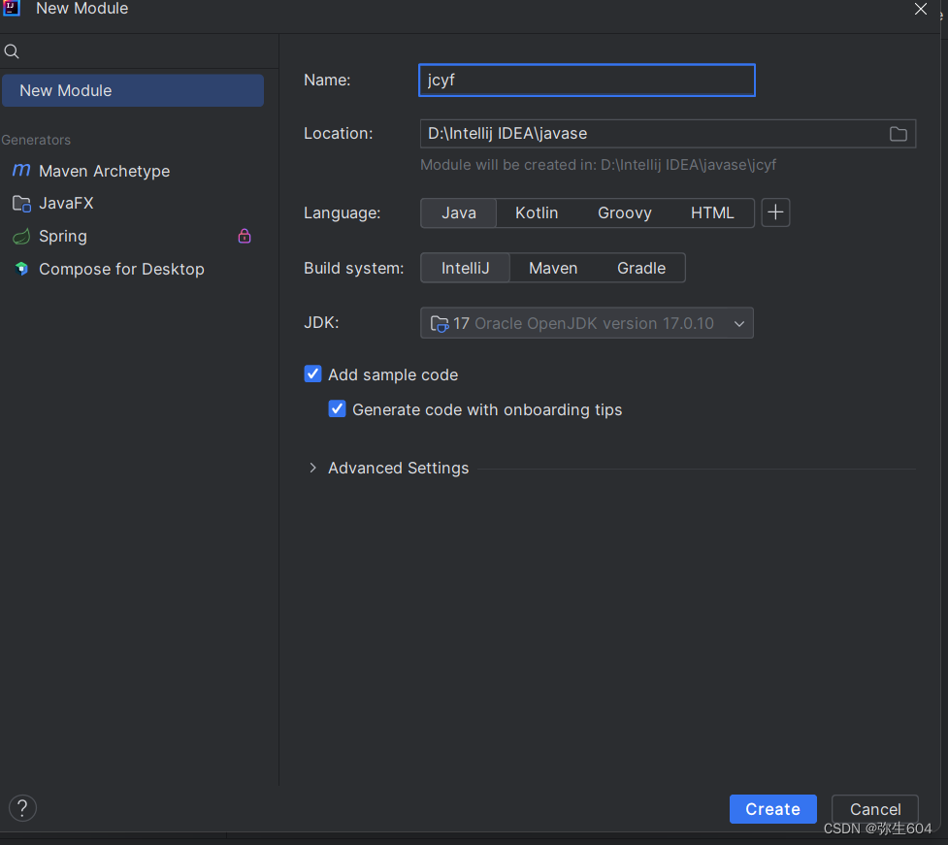
Task: Open the JDK version dropdown
Action: [x=586, y=323]
